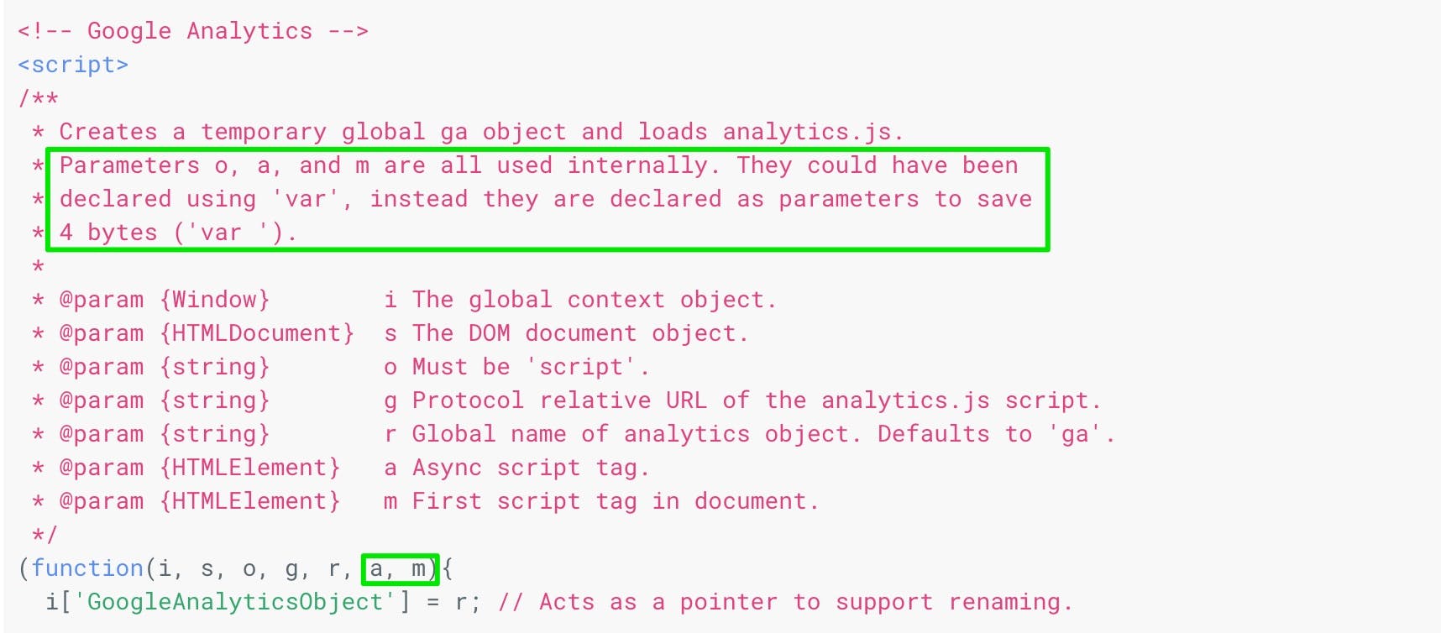Click the {Window} param type

point(215,300)
